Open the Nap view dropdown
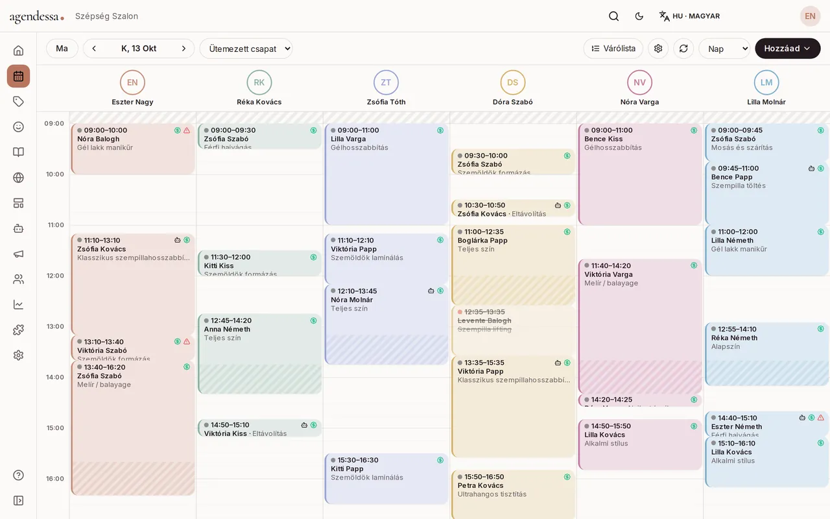The width and height of the screenshot is (830, 519). point(724,49)
